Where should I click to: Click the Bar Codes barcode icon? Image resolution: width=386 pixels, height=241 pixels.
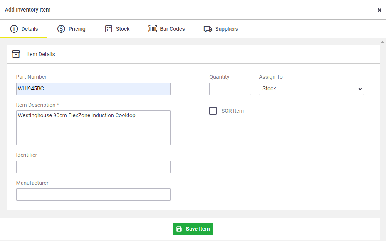click(153, 29)
